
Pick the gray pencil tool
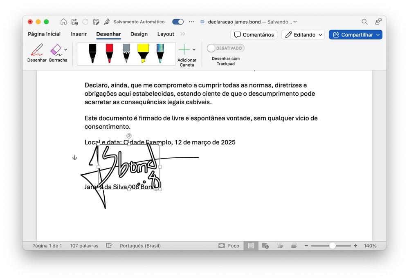(126, 54)
